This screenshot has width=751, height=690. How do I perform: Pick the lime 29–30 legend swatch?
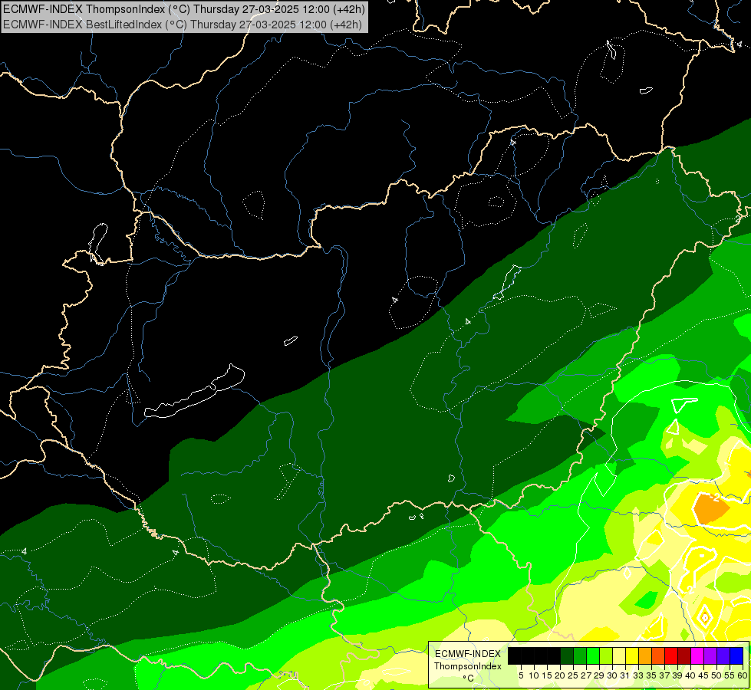click(606, 655)
